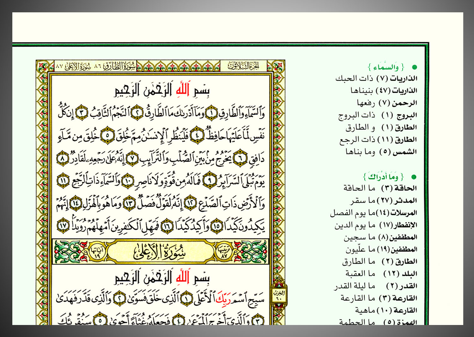Click the سورة الطارق ٨٦ header label
The width and height of the screenshot is (474, 337).
[115, 66]
